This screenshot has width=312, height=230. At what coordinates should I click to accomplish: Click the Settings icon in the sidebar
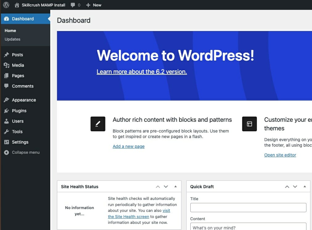pos(7,142)
